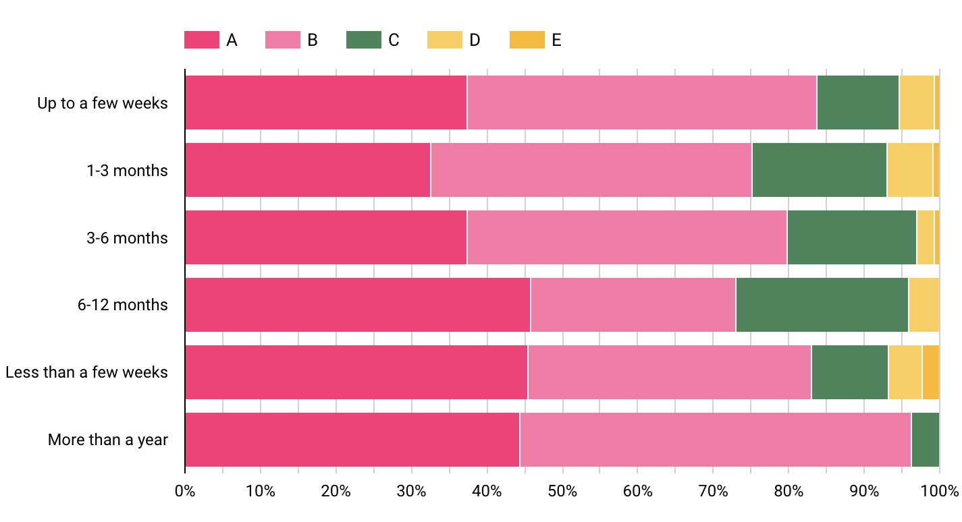Image resolution: width=962 pixels, height=522 pixels.
Task: Select the B legend color swatch
Action: pyautogui.click(x=283, y=40)
